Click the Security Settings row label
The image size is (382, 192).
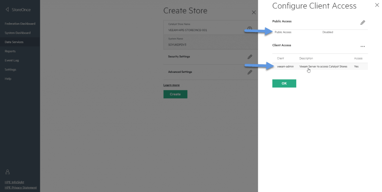pyautogui.click(x=179, y=57)
